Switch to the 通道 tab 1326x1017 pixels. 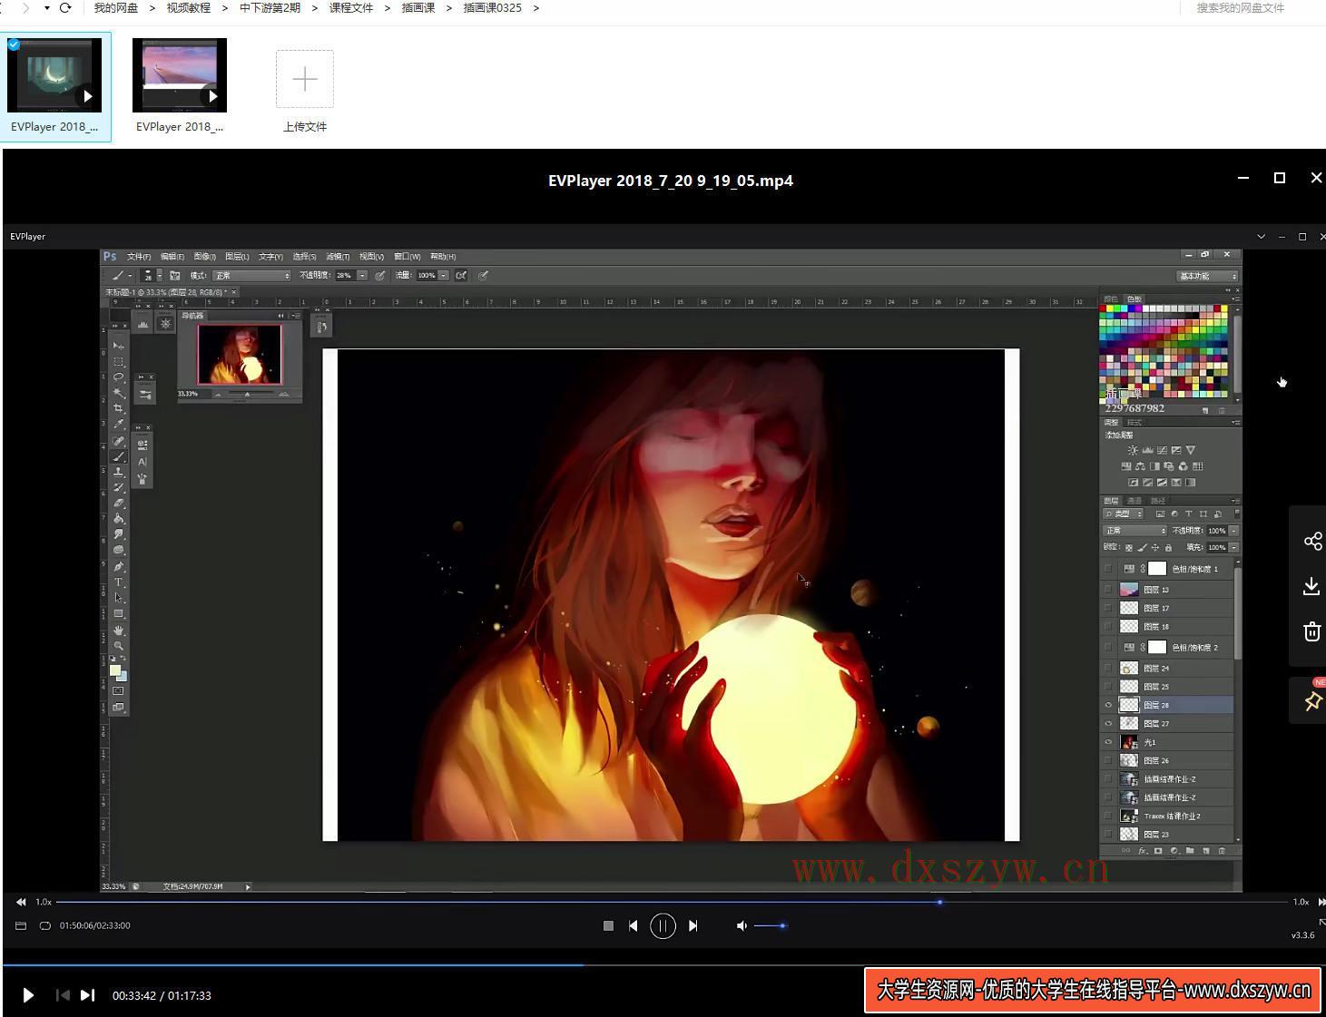point(1134,501)
